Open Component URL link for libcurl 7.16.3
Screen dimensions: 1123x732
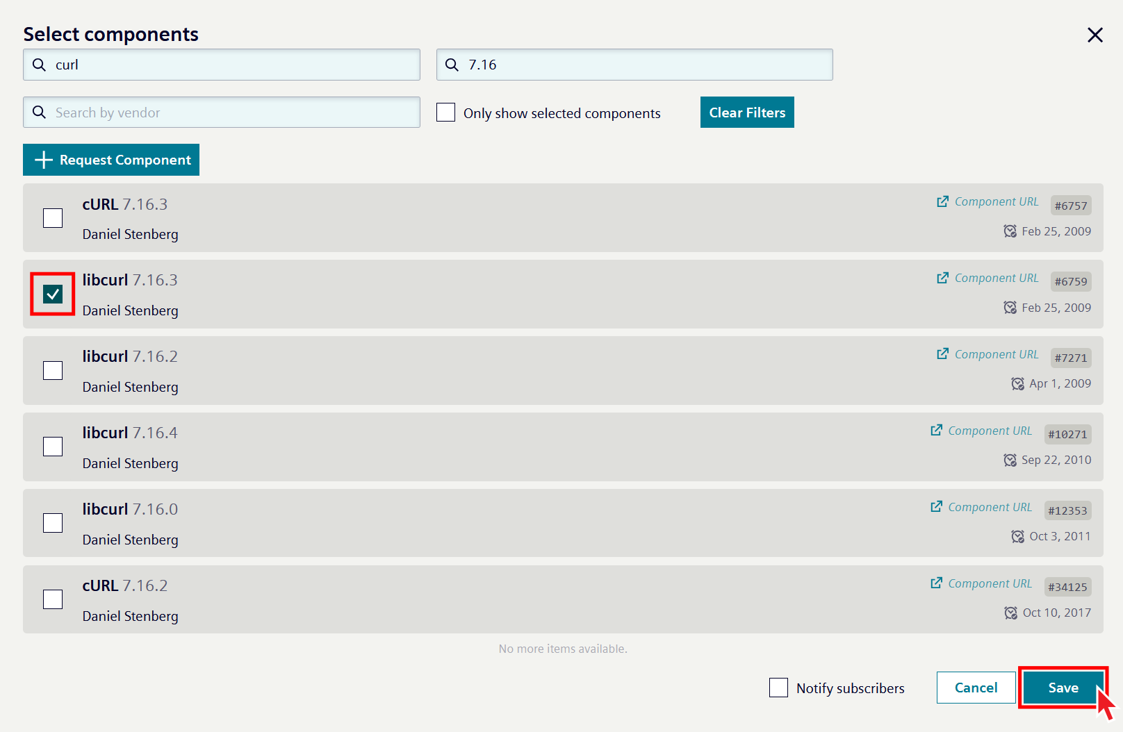(996, 278)
